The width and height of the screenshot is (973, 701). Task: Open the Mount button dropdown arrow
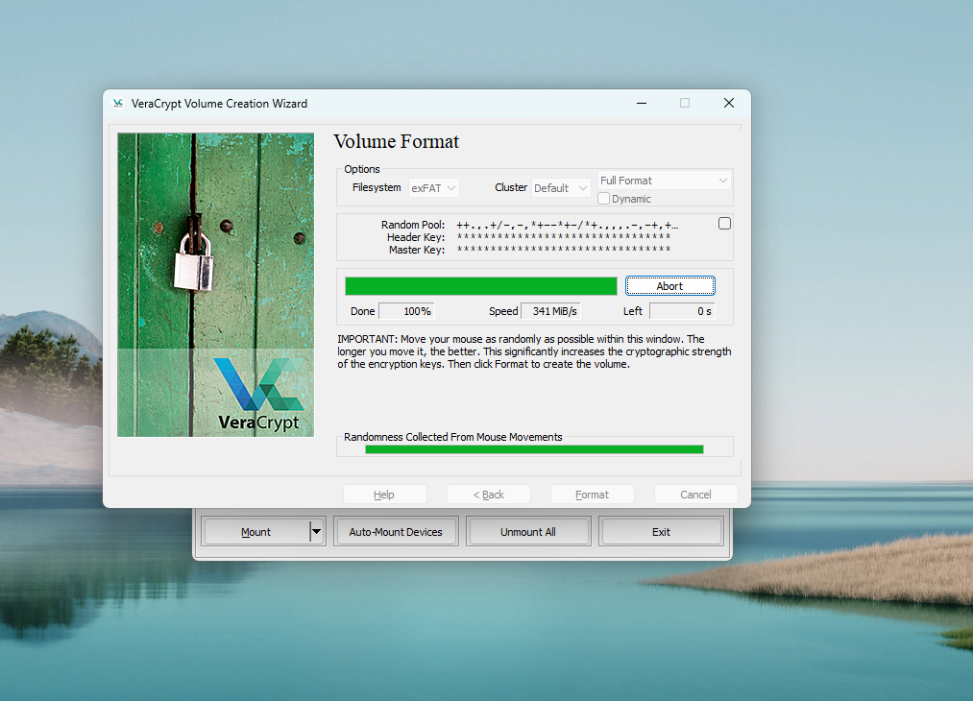(x=316, y=532)
